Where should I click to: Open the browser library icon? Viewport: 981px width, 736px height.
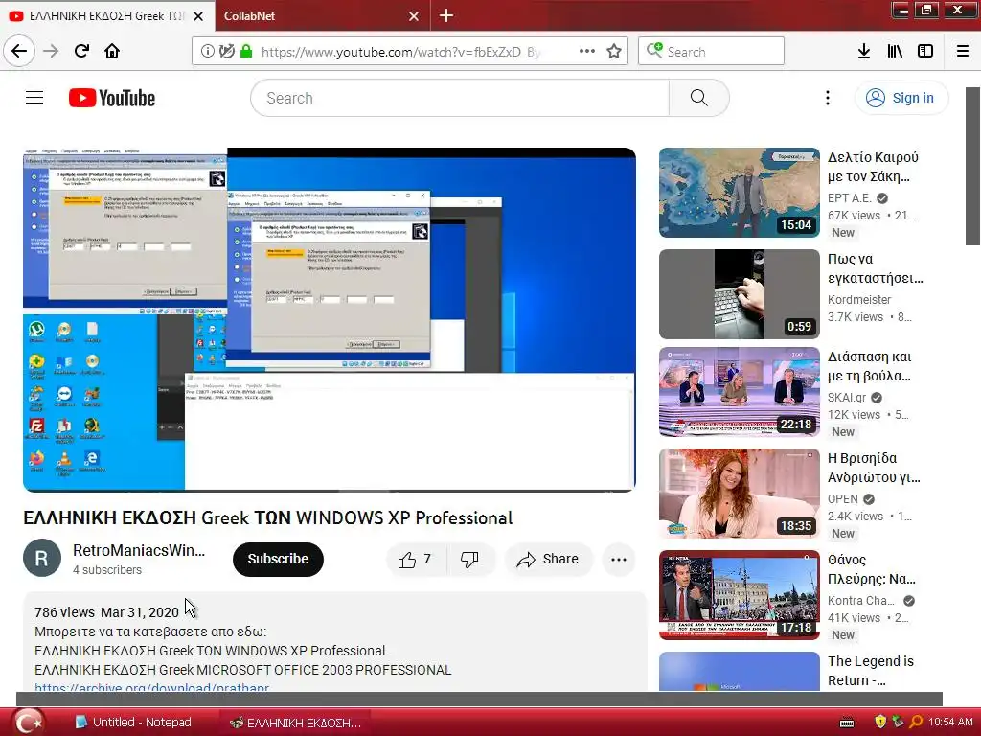click(x=895, y=52)
